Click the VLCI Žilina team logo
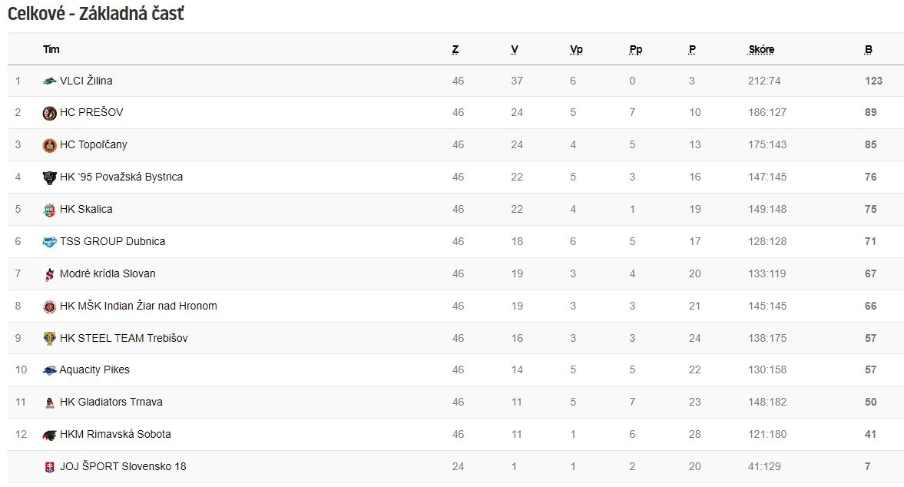 (50, 81)
